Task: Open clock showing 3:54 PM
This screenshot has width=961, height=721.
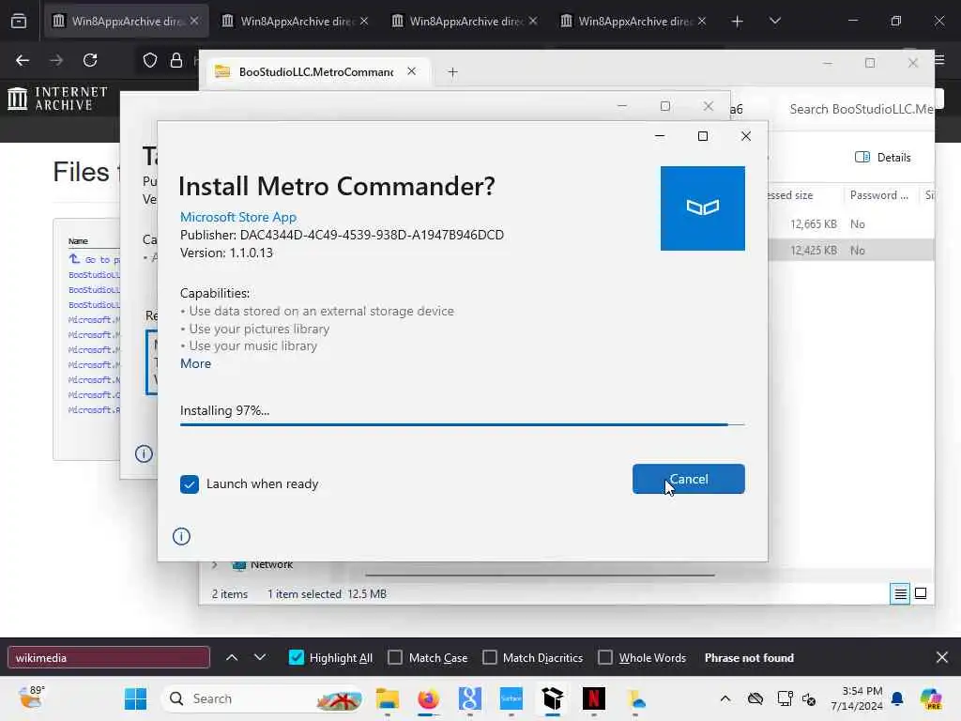Action: coord(857,698)
